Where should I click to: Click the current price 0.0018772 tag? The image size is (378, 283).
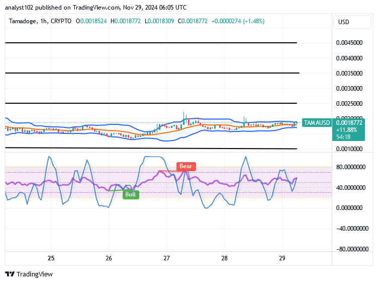(349, 123)
